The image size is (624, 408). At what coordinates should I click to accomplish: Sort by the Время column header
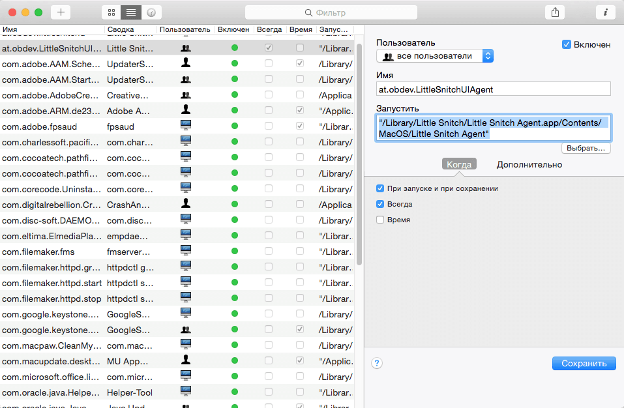tap(301, 29)
